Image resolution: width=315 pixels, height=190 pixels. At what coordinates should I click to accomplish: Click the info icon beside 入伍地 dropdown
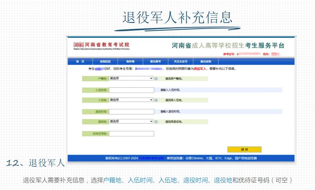click(x=156, y=100)
